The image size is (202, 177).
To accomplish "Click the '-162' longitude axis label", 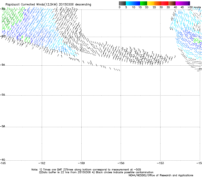I will 42,163.
